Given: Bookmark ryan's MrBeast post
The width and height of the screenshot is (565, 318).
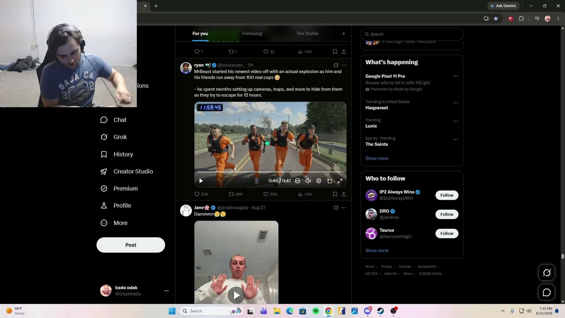Looking at the screenshot, I should point(335,194).
